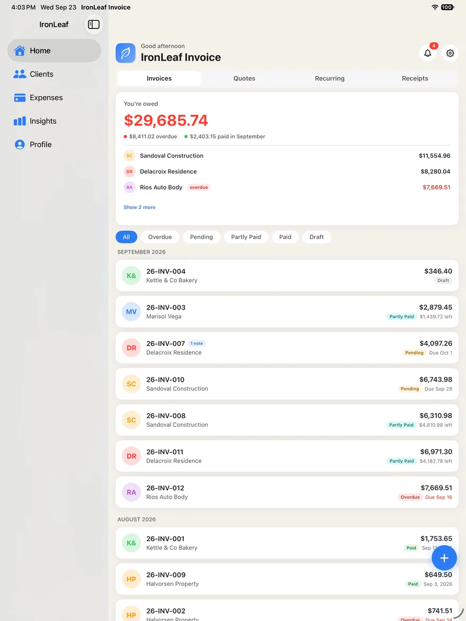Tap the blue plus add button
The width and height of the screenshot is (466, 621).
[444, 557]
